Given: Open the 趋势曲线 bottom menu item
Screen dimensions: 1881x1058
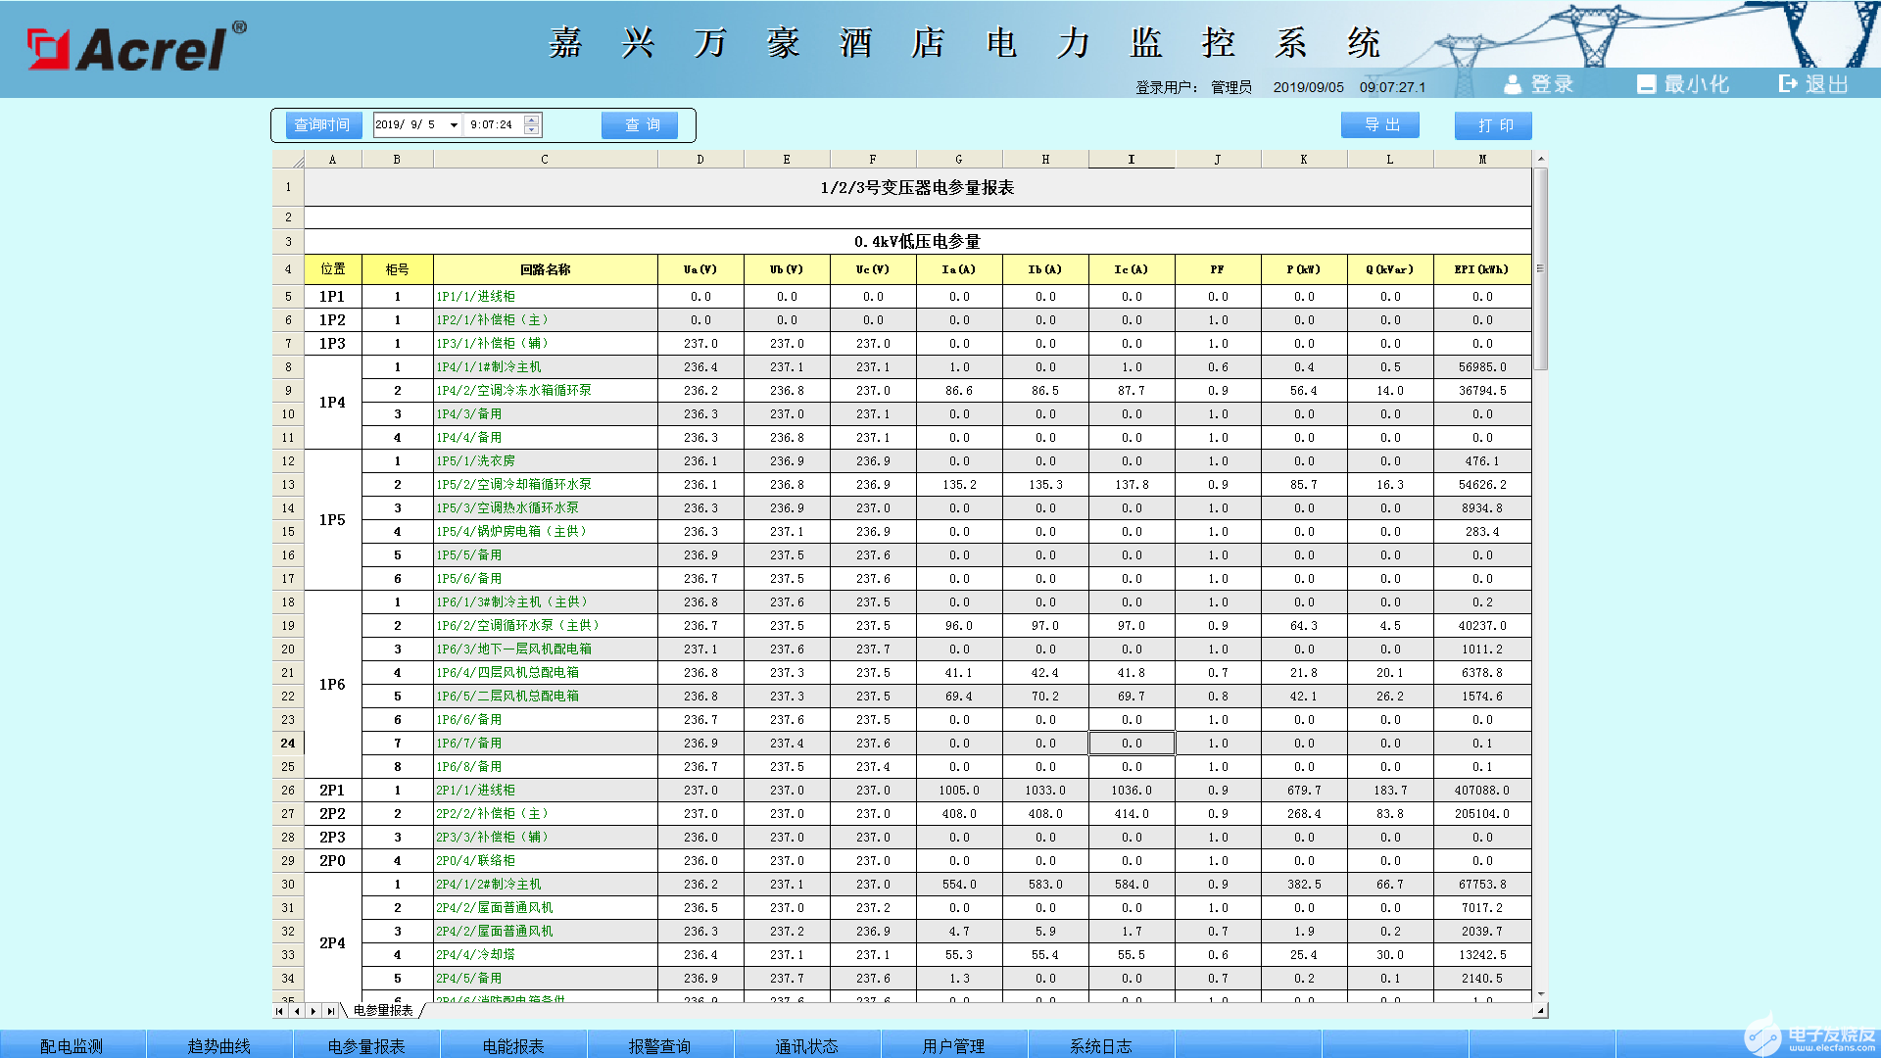Looking at the screenshot, I should click(219, 1045).
